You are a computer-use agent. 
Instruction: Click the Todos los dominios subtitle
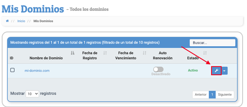pyautogui.click(x=89, y=9)
